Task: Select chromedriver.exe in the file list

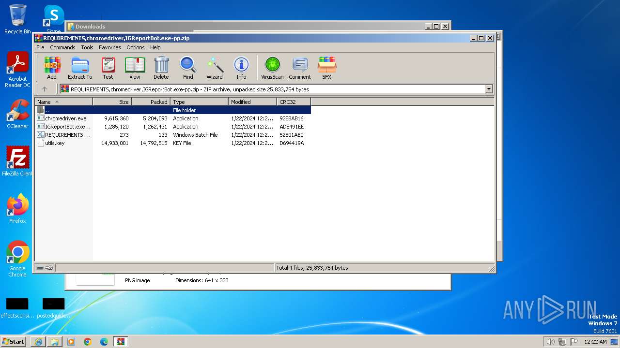Action: [173, 118]
